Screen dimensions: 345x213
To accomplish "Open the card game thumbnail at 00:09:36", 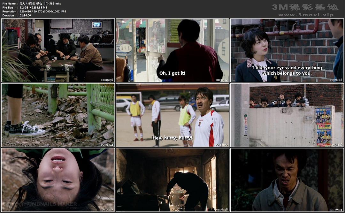I will click(x=58, y=50).
